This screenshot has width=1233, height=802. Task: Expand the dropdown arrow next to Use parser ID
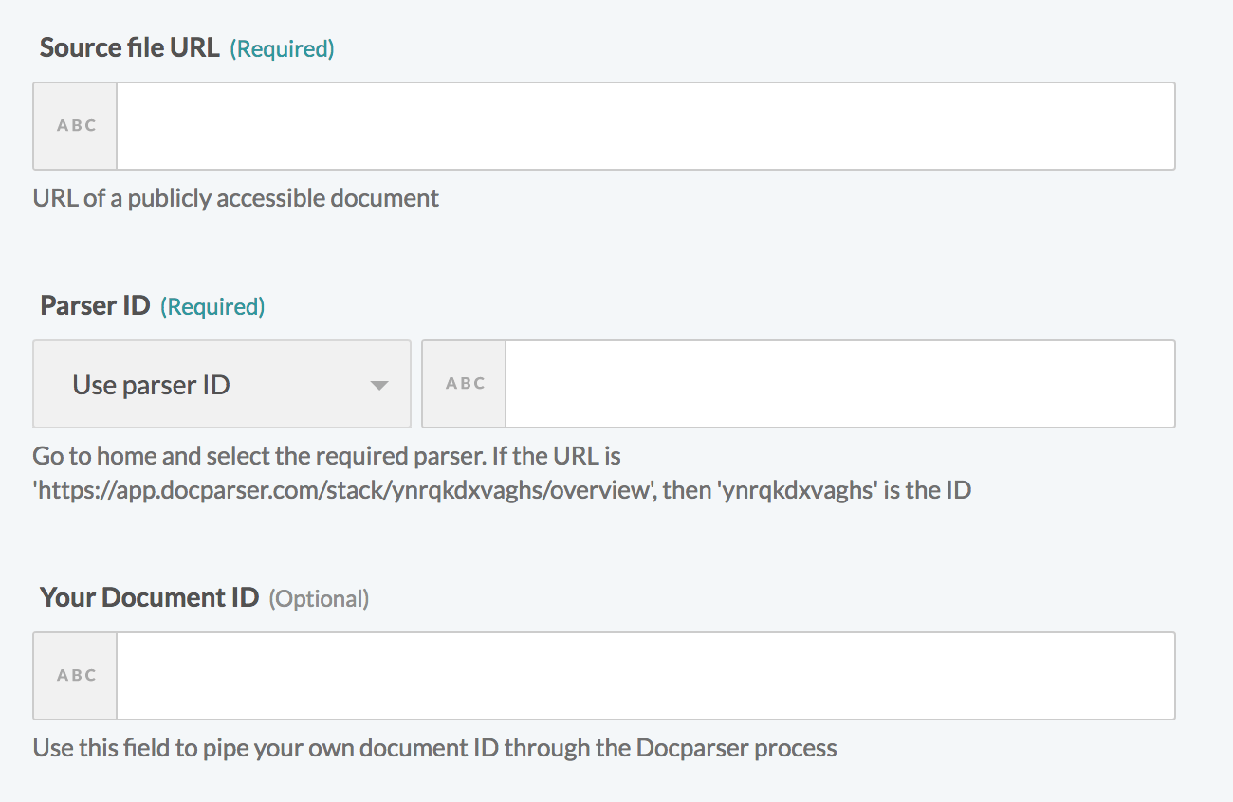pyautogui.click(x=378, y=386)
